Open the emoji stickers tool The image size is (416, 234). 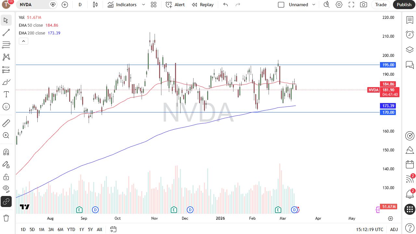(x=6, y=106)
